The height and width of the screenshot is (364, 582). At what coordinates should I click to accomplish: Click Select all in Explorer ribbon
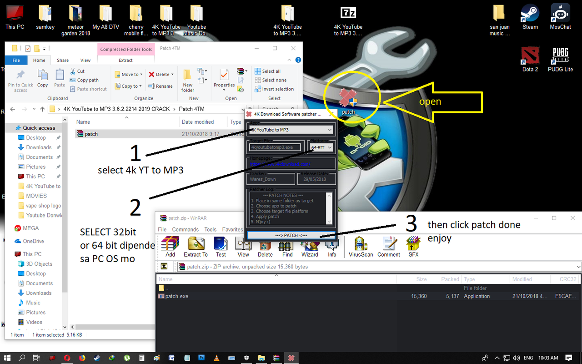click(267, 71)
